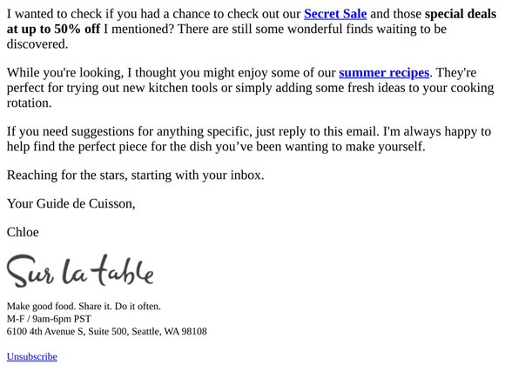Viewport: 505px width, 371px height.
Task: Click the Sur la table logo
Action: 80,271
